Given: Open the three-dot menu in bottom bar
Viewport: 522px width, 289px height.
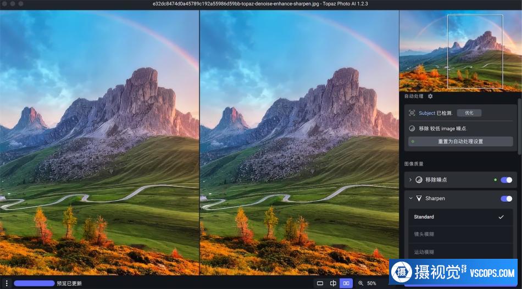Looking at the screenshot, I should (7, 284).
